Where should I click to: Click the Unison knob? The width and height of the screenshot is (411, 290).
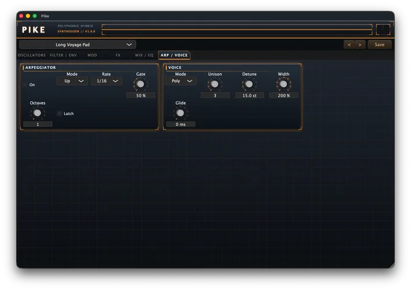pos(214,84)
